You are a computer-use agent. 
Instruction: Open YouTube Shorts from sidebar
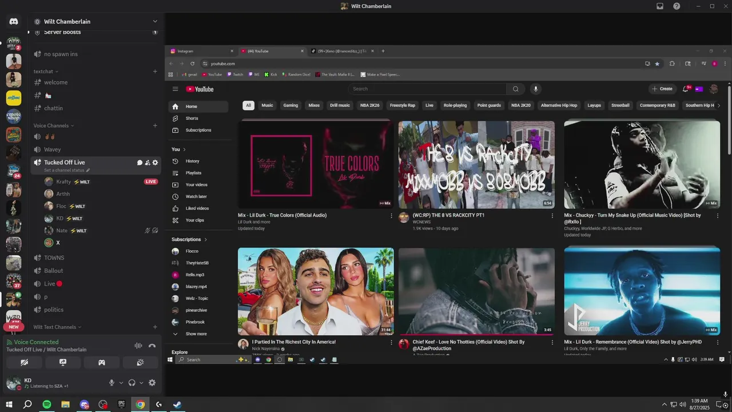pos(198,118)
